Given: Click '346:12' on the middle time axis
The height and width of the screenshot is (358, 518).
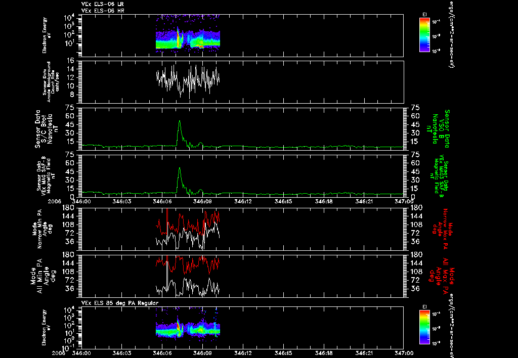Looking at the screenshot, I should 243,201.
